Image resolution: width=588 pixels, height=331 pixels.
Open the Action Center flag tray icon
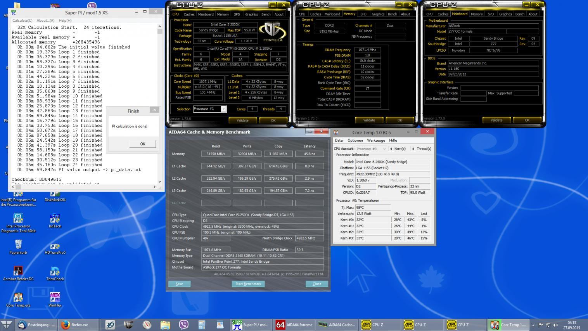[541, 325]
